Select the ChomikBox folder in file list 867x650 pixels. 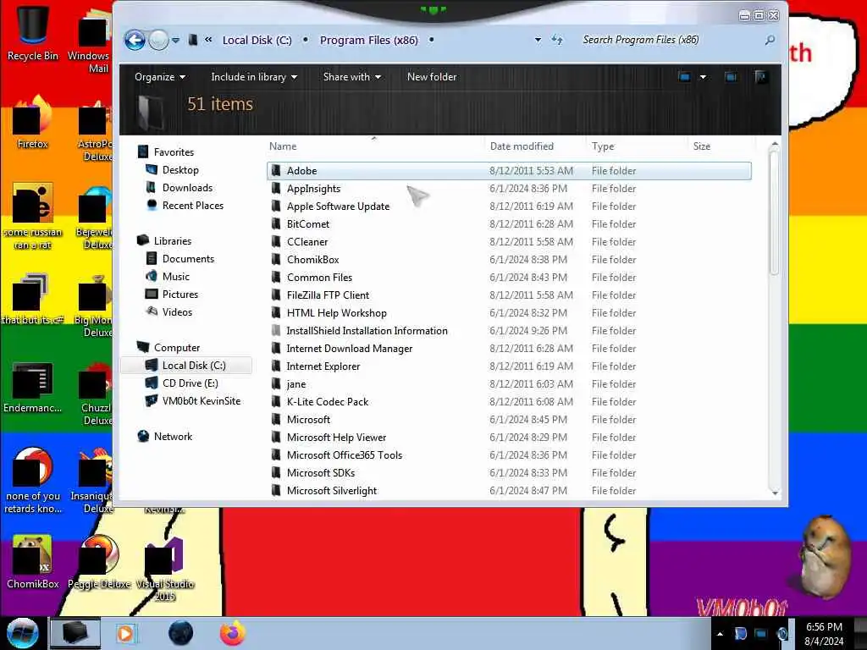509,259
